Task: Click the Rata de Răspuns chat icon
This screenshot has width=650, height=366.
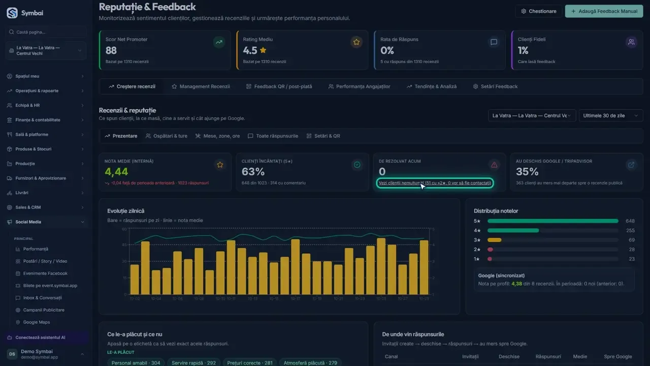Action: [x=494, y=42]
